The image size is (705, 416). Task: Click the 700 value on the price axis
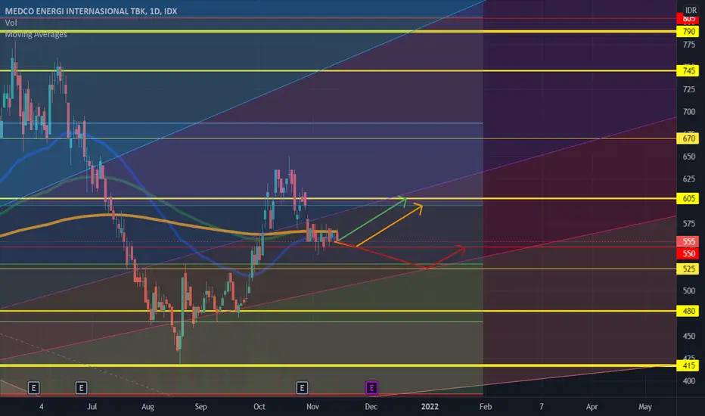pyautogui.click(x=689, y=111)
